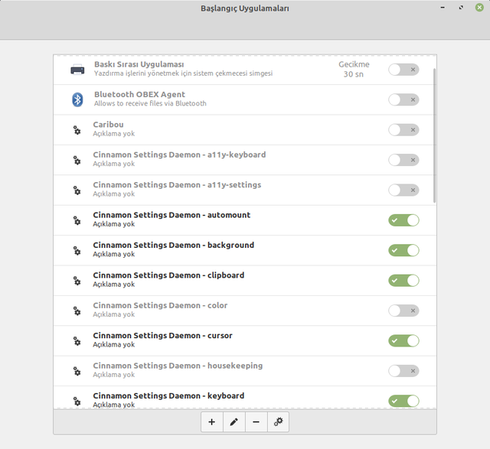Toggle the housekeeping daemon switch on
490x449 pixels.
403,371
